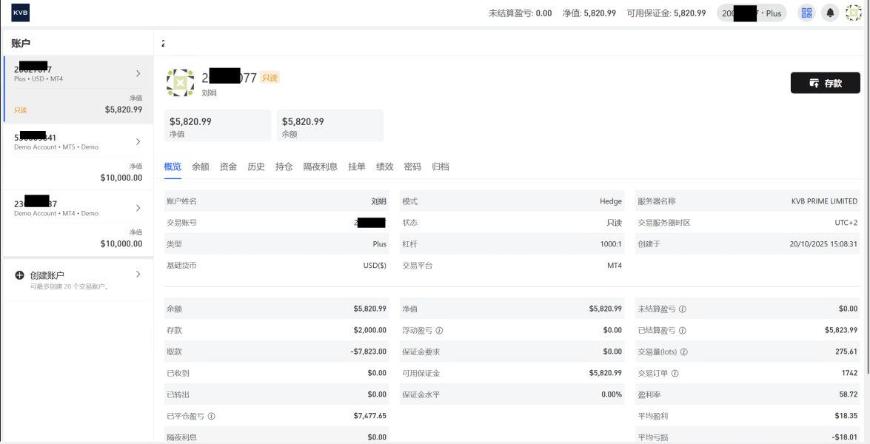Viewport: 870px width, 444px height.
Task: Switch to the 隔夜利息 tab
Action: [x=320, y=166]
